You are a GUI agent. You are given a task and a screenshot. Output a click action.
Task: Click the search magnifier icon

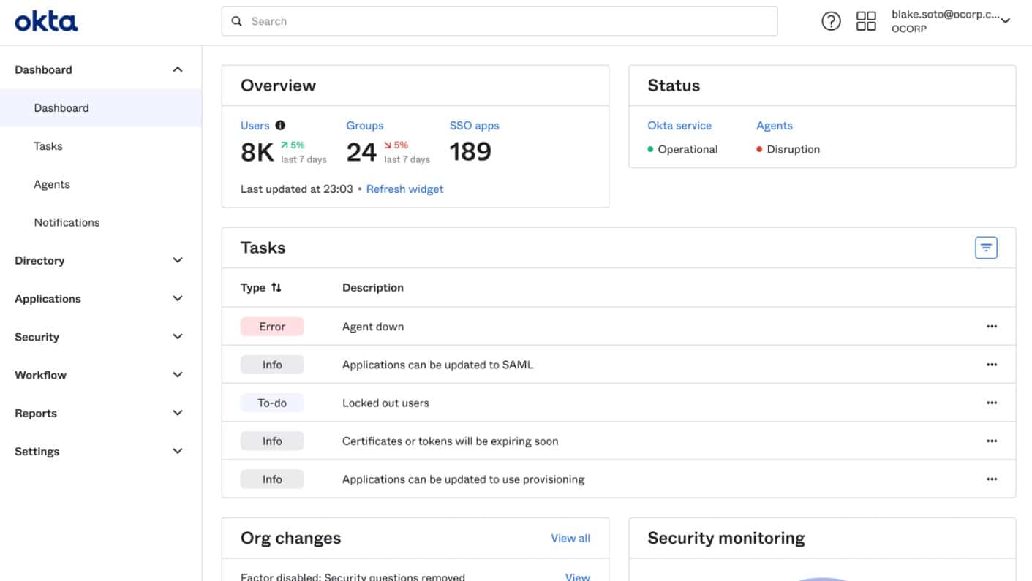pyautogui.click(x=236, y=21)
